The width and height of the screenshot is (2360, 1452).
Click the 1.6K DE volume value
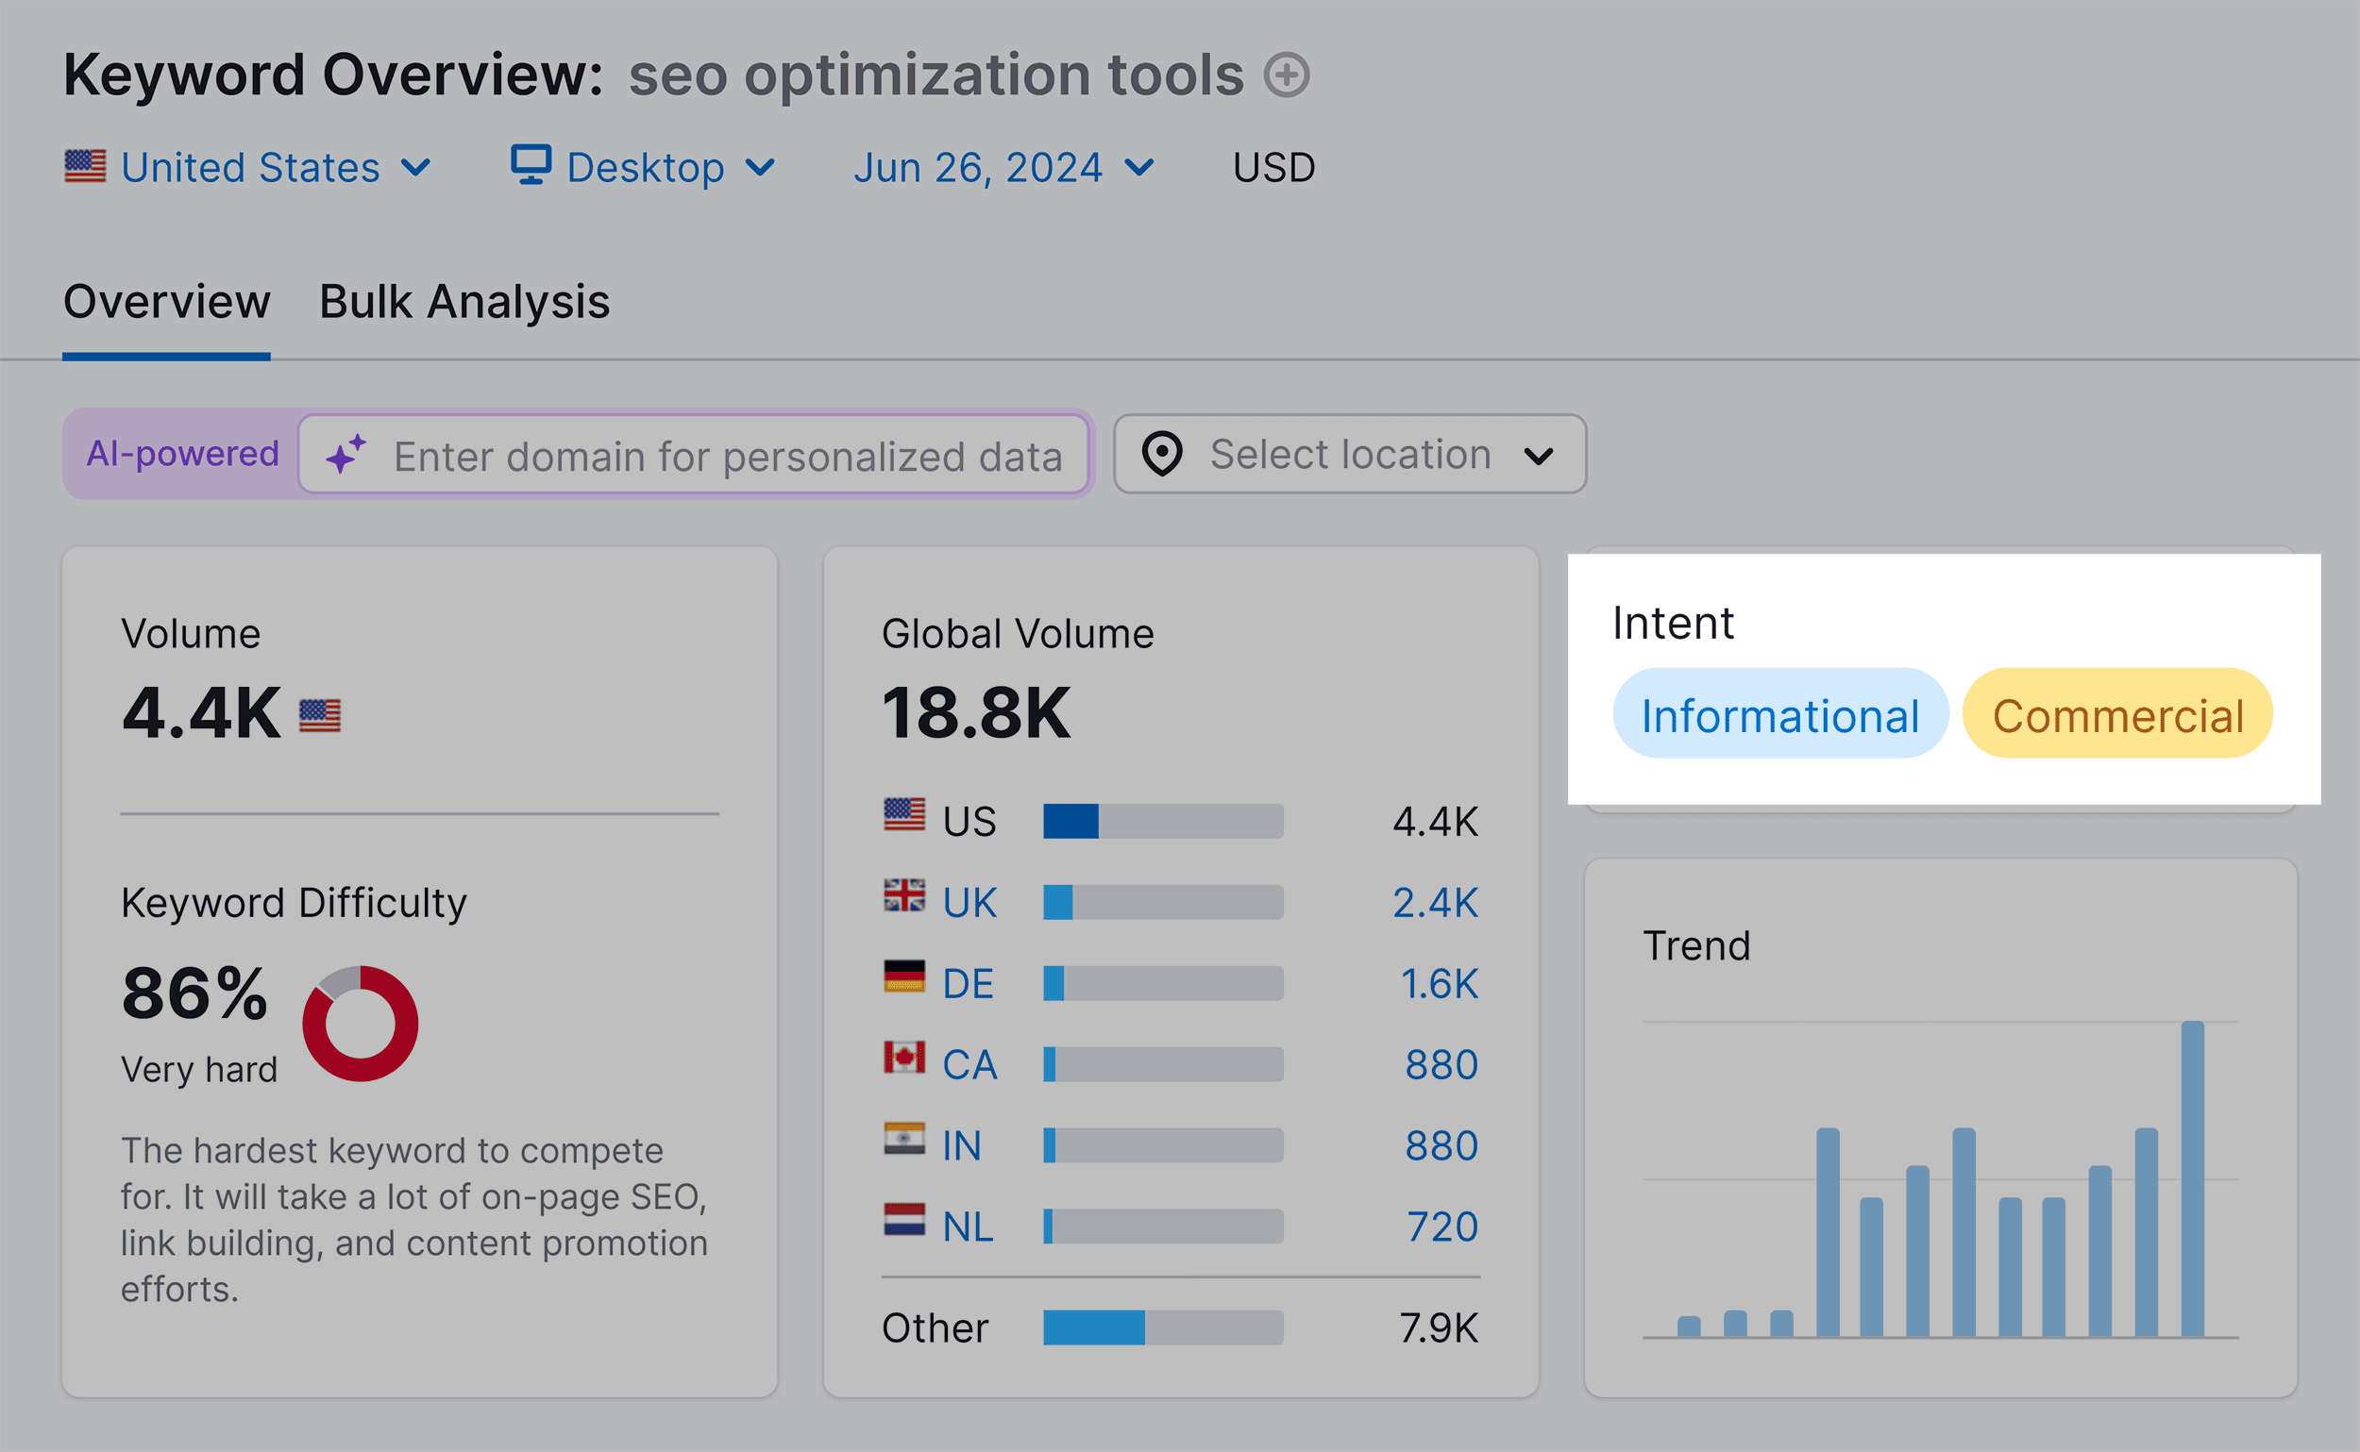(1440, 984)
